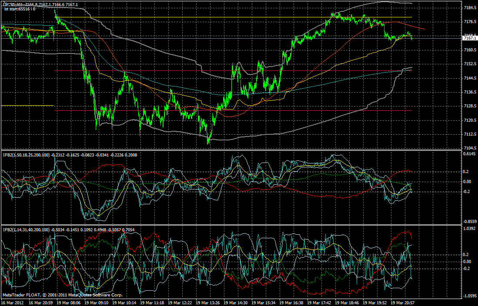
Task: Click the MetaTrader FLOAT copyright text
Action: pos(61,295)
